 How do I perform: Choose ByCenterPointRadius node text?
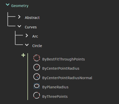(x=61, y=69)
